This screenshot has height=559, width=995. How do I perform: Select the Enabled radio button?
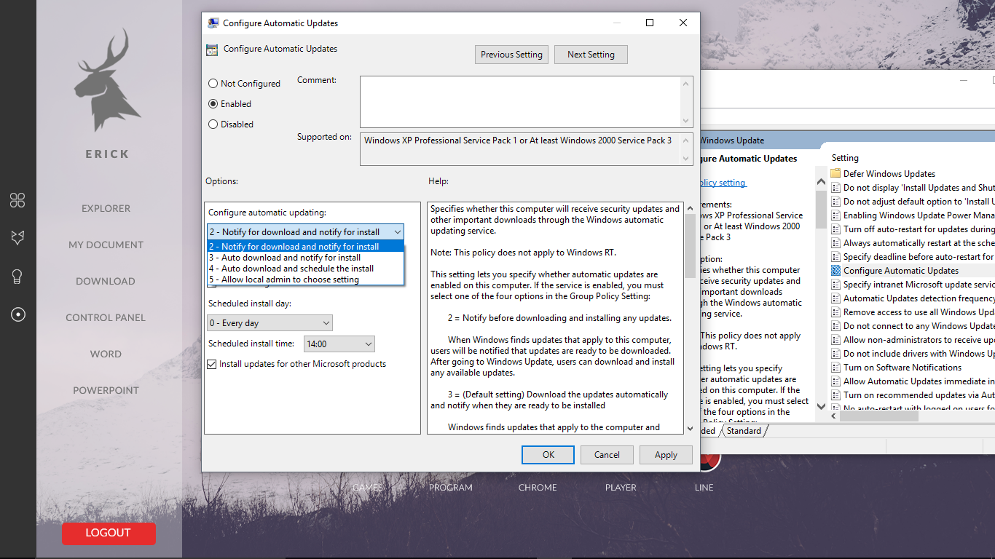213,104
